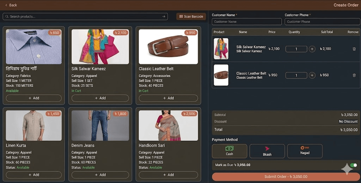361x183 pixels.
Task: Select Cash payment method
Action: pos(229,151)
